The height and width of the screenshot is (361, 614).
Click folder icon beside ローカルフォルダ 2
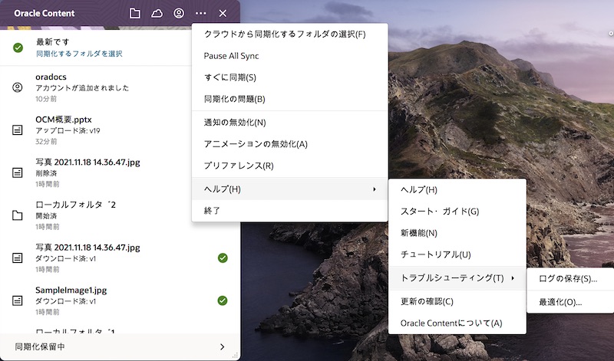(17, 215)
